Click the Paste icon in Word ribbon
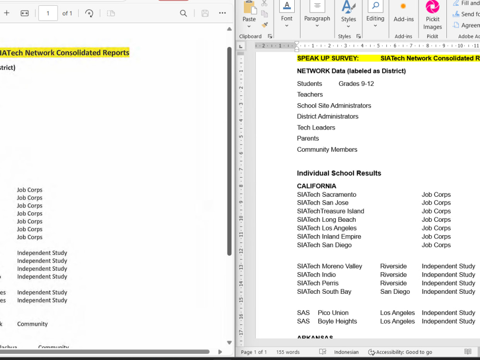Image resolution: width=480 pixels, height=360 pixels. tap(250, 7)
